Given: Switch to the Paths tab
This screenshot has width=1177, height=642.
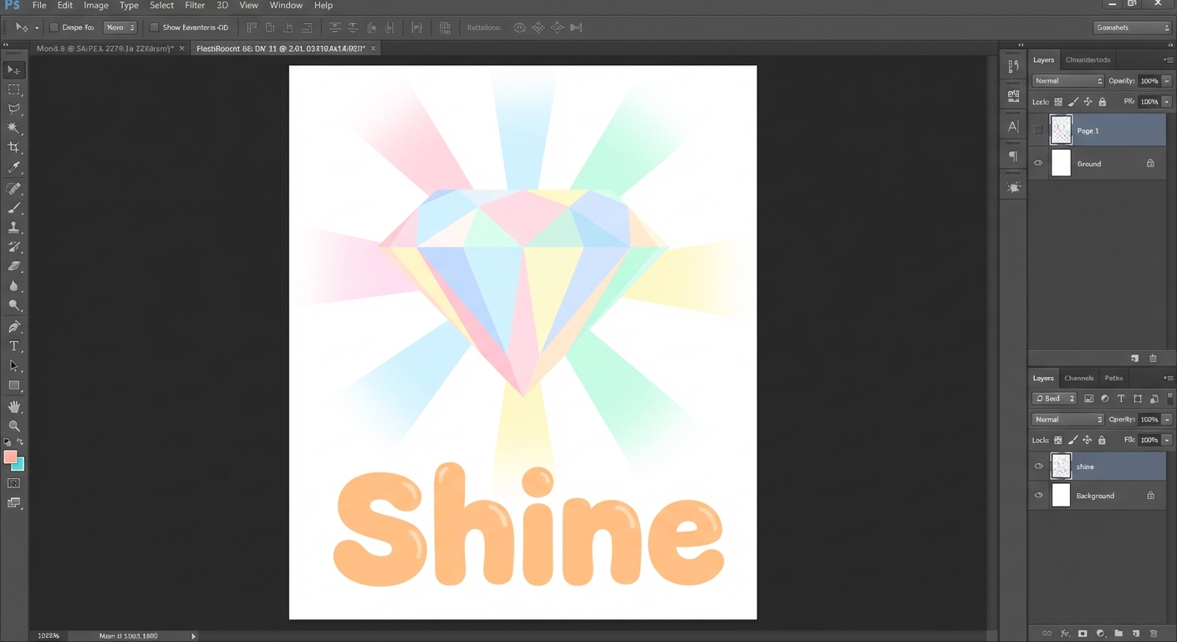Looking at the screenshot, I should point(1113,378).
